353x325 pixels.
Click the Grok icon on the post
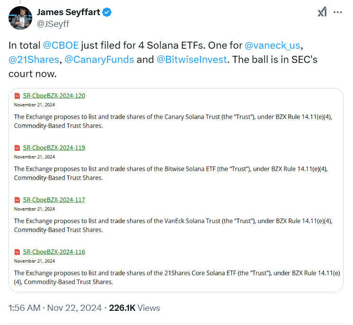click(322, 12)
